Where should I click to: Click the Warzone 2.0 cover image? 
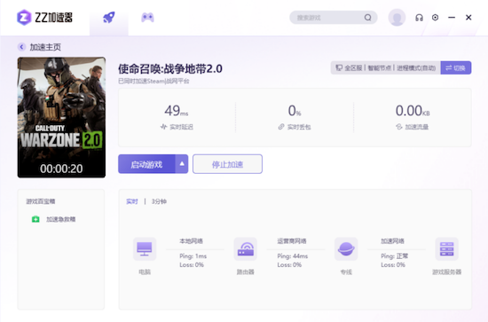click(x=61, y=117)
